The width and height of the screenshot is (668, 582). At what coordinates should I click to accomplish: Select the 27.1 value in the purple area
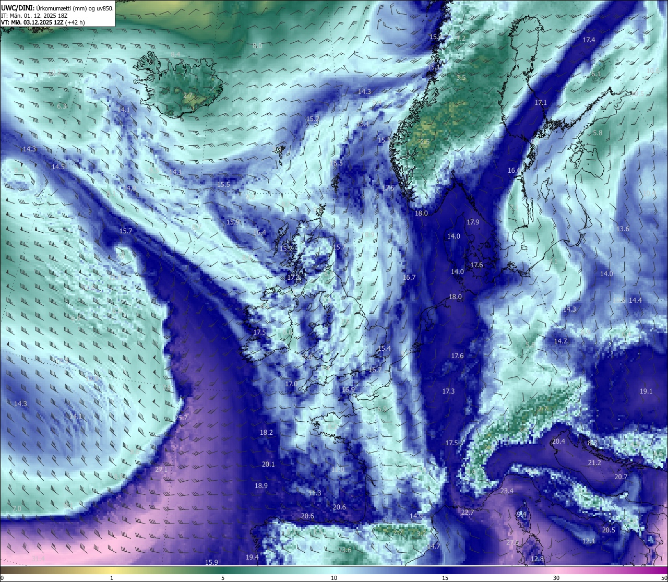(161, 469)
